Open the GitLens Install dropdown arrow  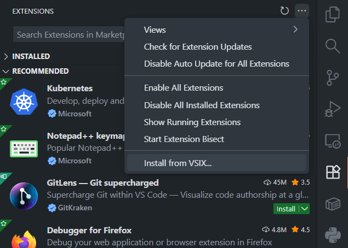305,209
